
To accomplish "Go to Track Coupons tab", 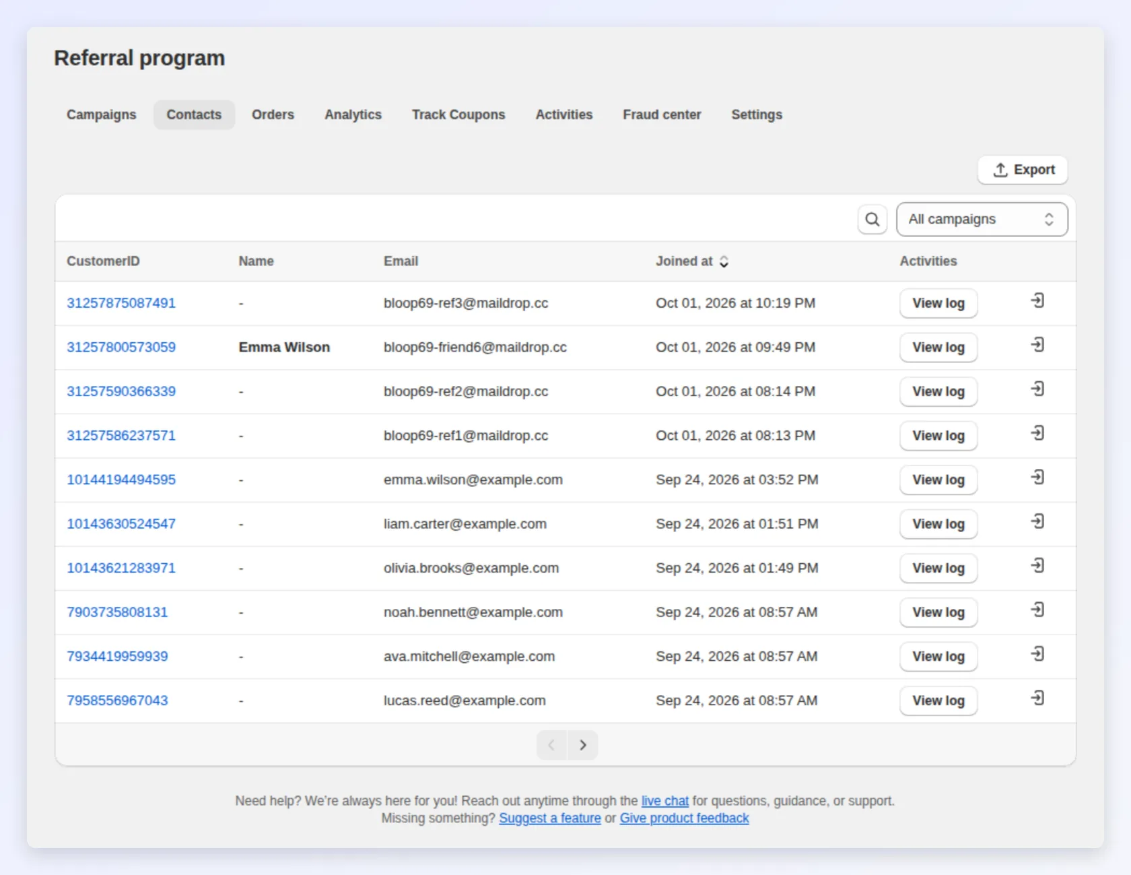I will click(x=458, y=115).
